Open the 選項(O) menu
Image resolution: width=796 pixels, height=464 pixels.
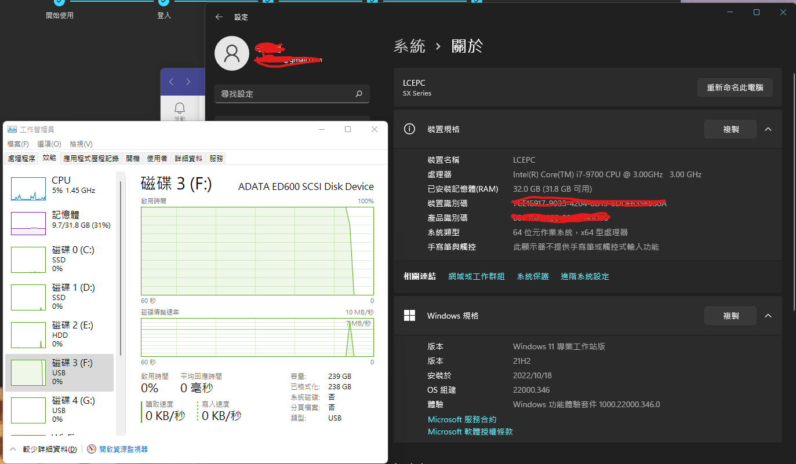click(49, 144)
